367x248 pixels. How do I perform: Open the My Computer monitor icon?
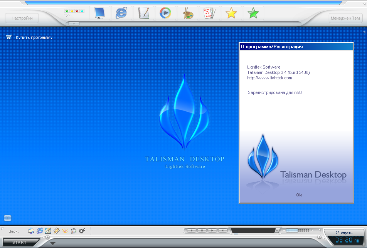(x=100, y=13)
